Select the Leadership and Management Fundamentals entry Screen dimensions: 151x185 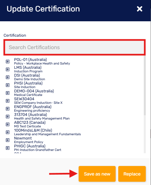(x=47, y=134)
